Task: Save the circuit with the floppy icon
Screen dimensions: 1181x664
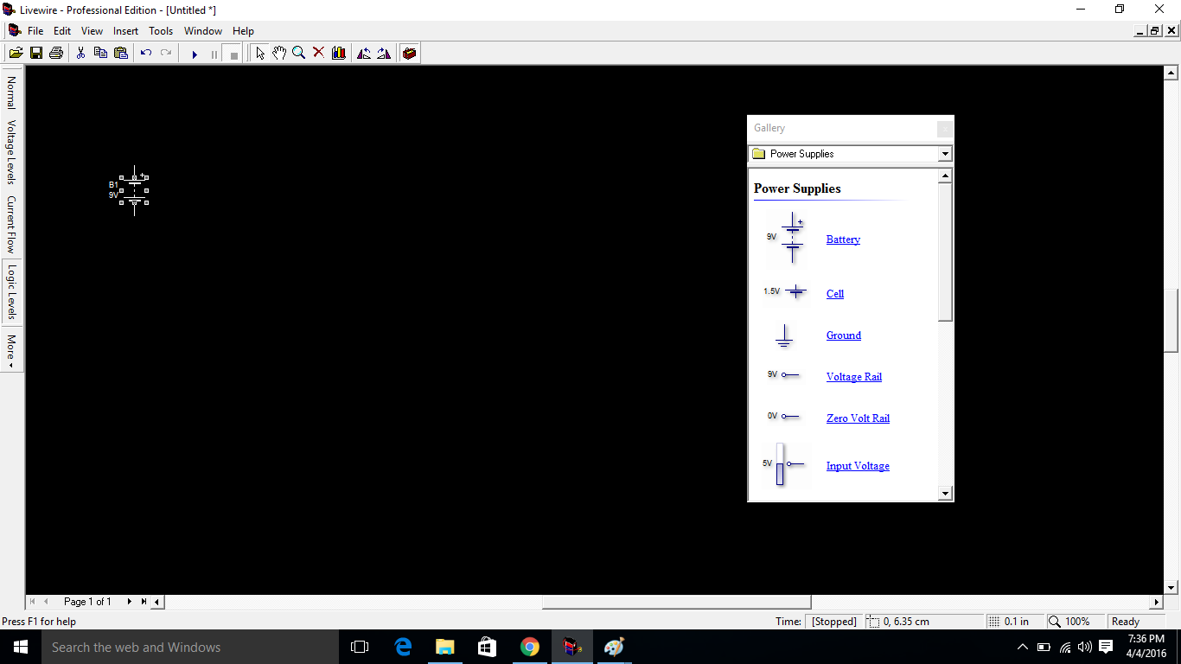Action: click(x=36, y=54)
